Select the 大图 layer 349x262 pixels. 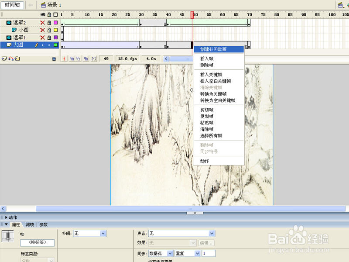(18, 45)
